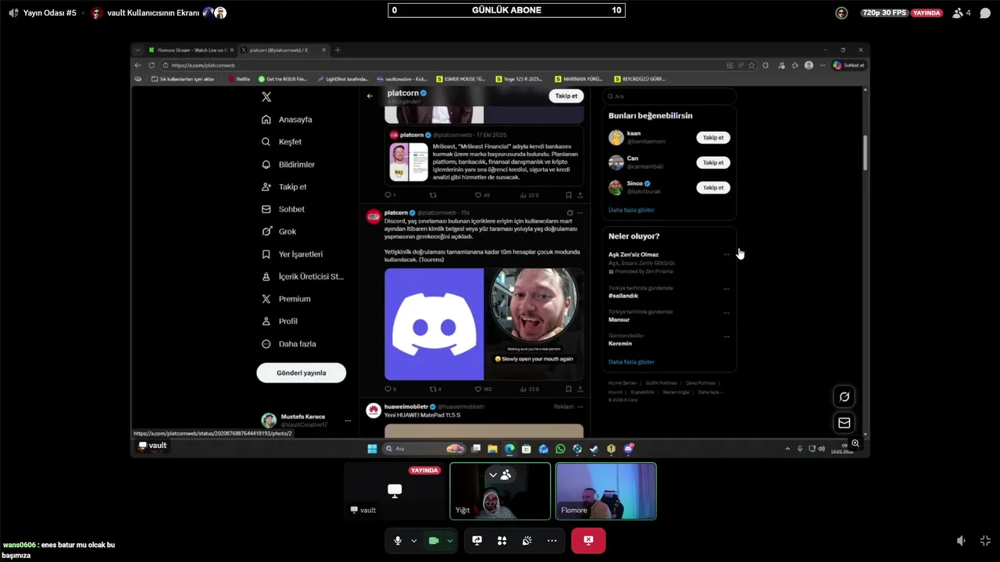The image size is (1000, 562).
Task: Click the Windows Start button in taskbar
Action: point(372,449)
